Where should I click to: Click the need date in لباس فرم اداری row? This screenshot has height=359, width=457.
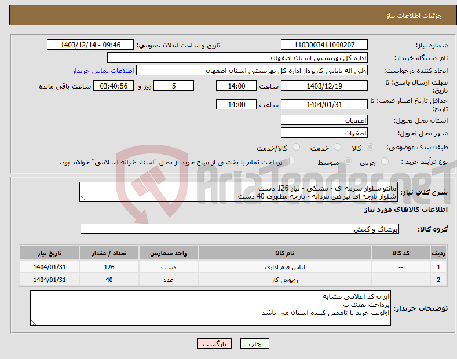pos(50,267)
